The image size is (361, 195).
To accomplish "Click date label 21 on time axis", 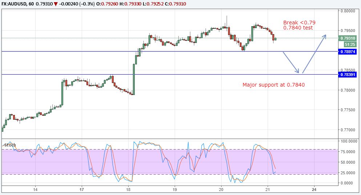I will click(x=268, y=190).
